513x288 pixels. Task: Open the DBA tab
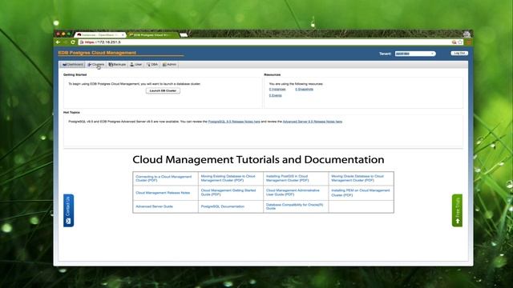152,65
